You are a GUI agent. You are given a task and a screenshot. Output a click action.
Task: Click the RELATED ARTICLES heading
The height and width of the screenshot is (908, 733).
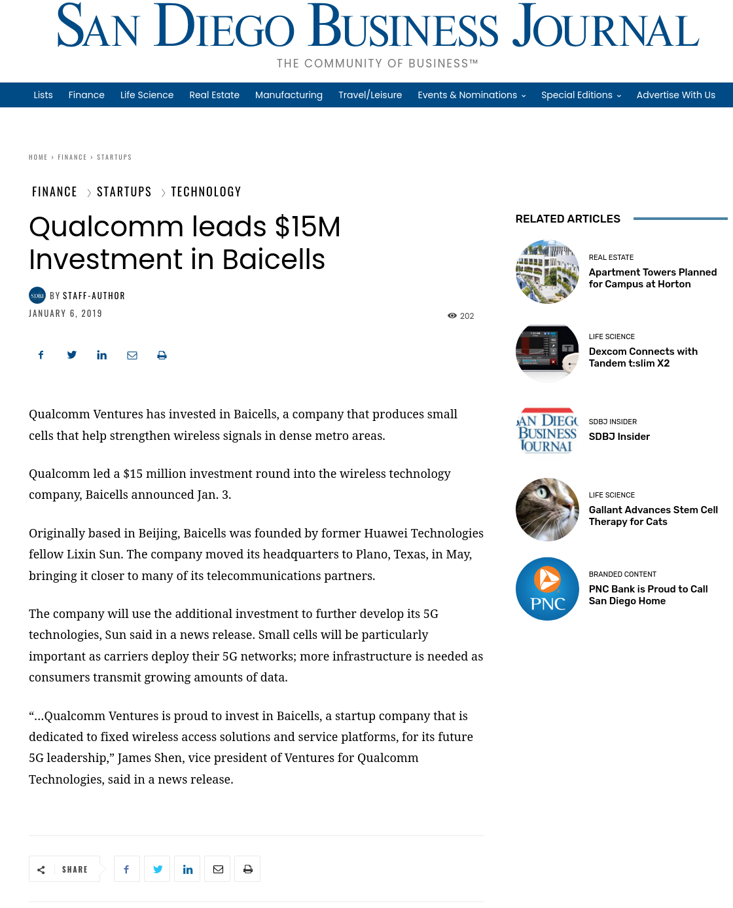point(567,219)
